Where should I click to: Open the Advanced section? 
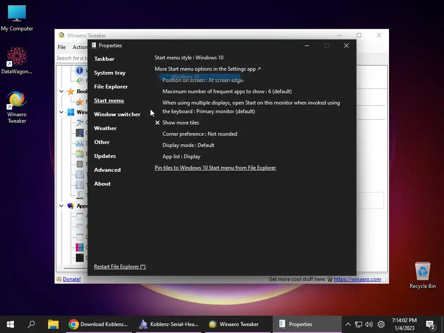(x=108, y=170)
